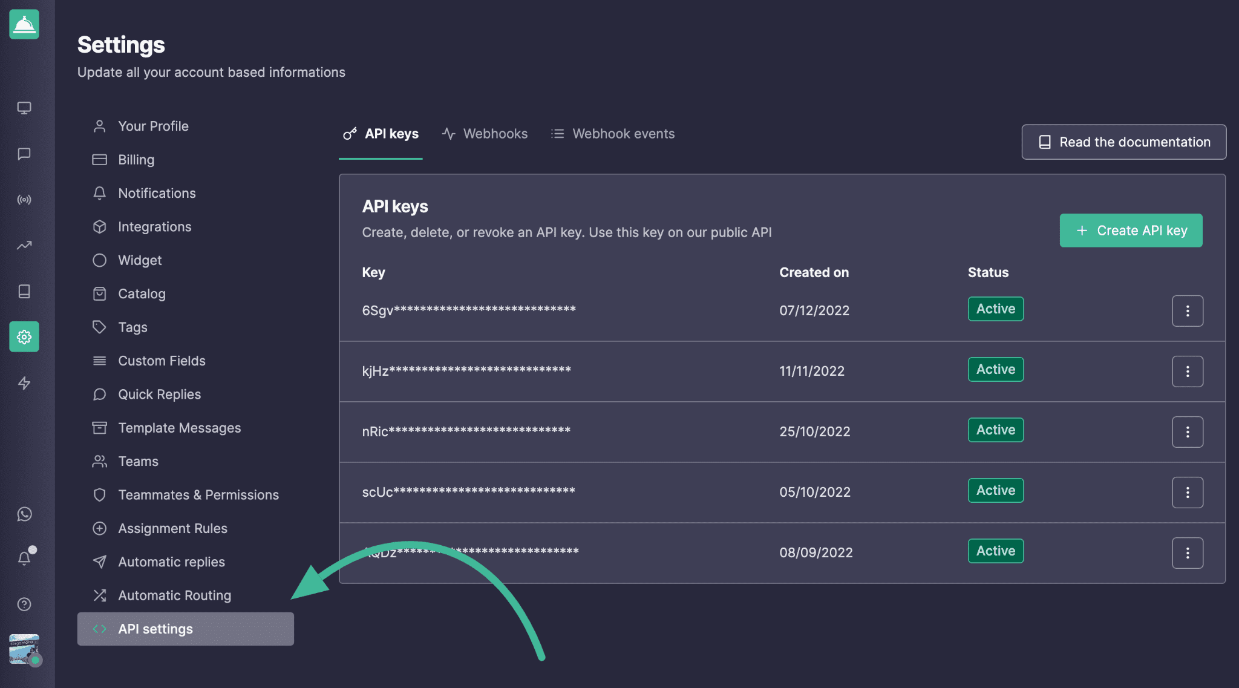
Task: Open options menu for 6Sgv key
Action: point(1187,310)
